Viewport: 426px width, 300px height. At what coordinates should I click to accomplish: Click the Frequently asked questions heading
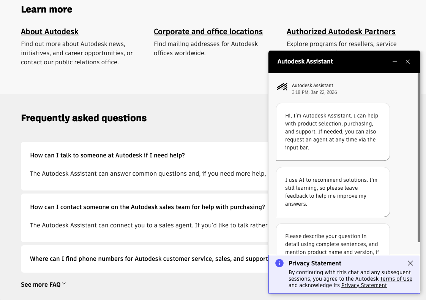[84, 118]
